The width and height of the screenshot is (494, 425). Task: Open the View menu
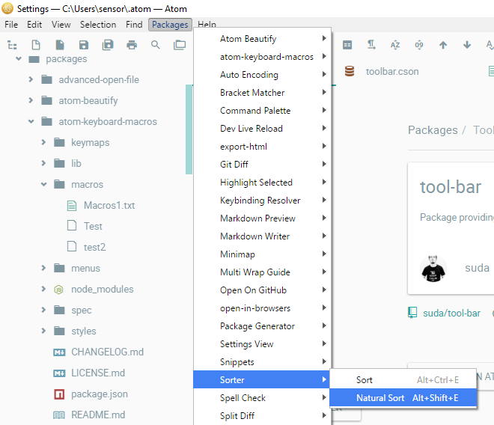tap(61, 25)
